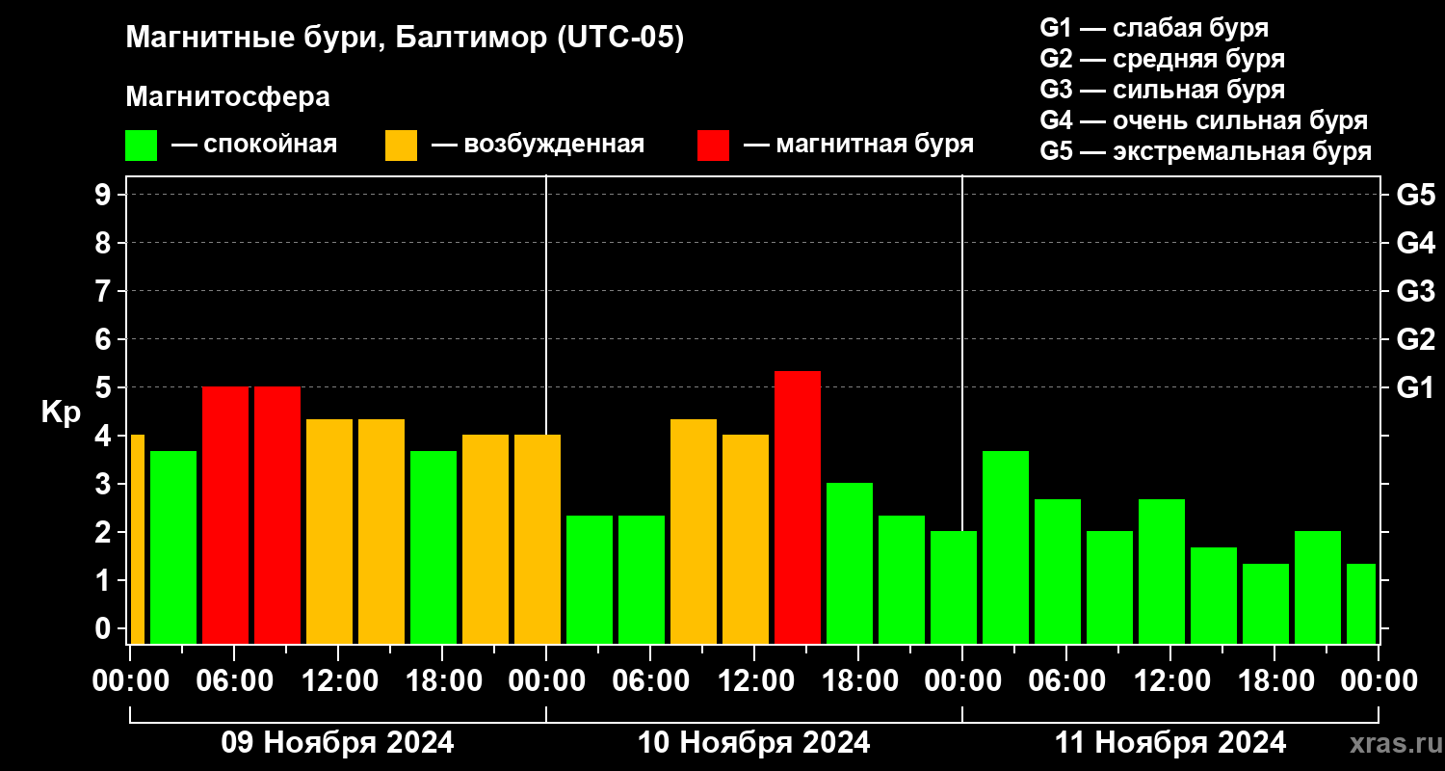
Task: Click the 12:00 time label for 11 November
Action: [1170, 681]
